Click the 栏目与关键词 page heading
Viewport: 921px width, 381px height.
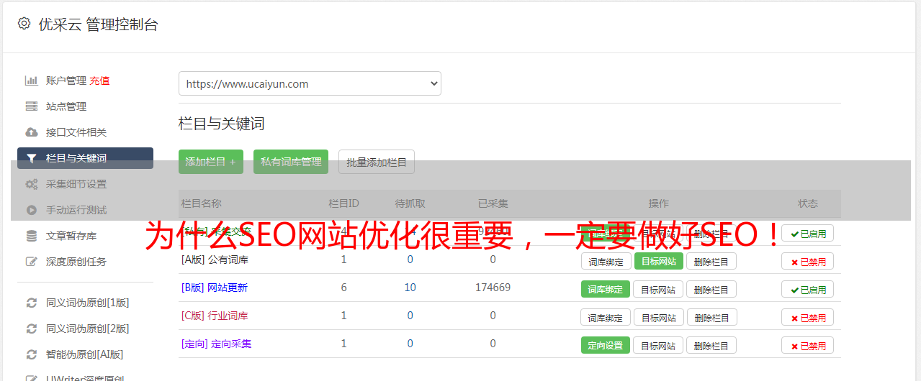point(222,124)
